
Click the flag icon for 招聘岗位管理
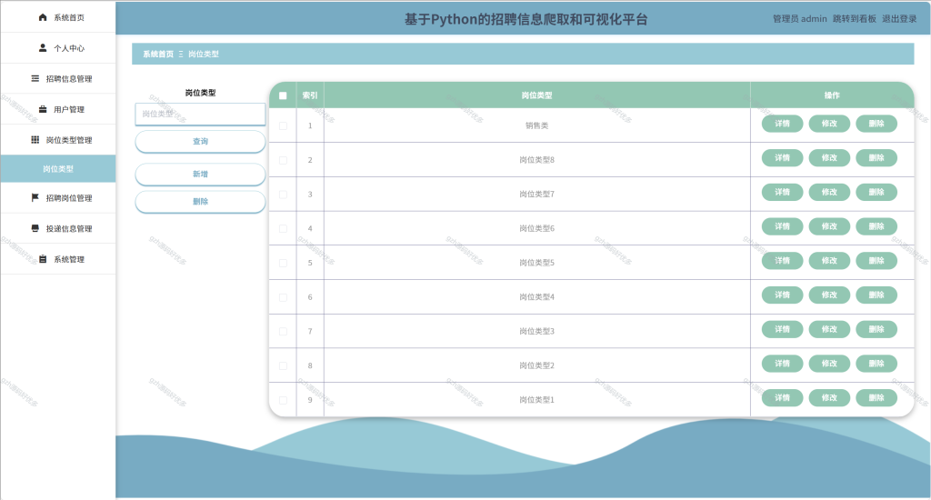click(x=35, y=198)
